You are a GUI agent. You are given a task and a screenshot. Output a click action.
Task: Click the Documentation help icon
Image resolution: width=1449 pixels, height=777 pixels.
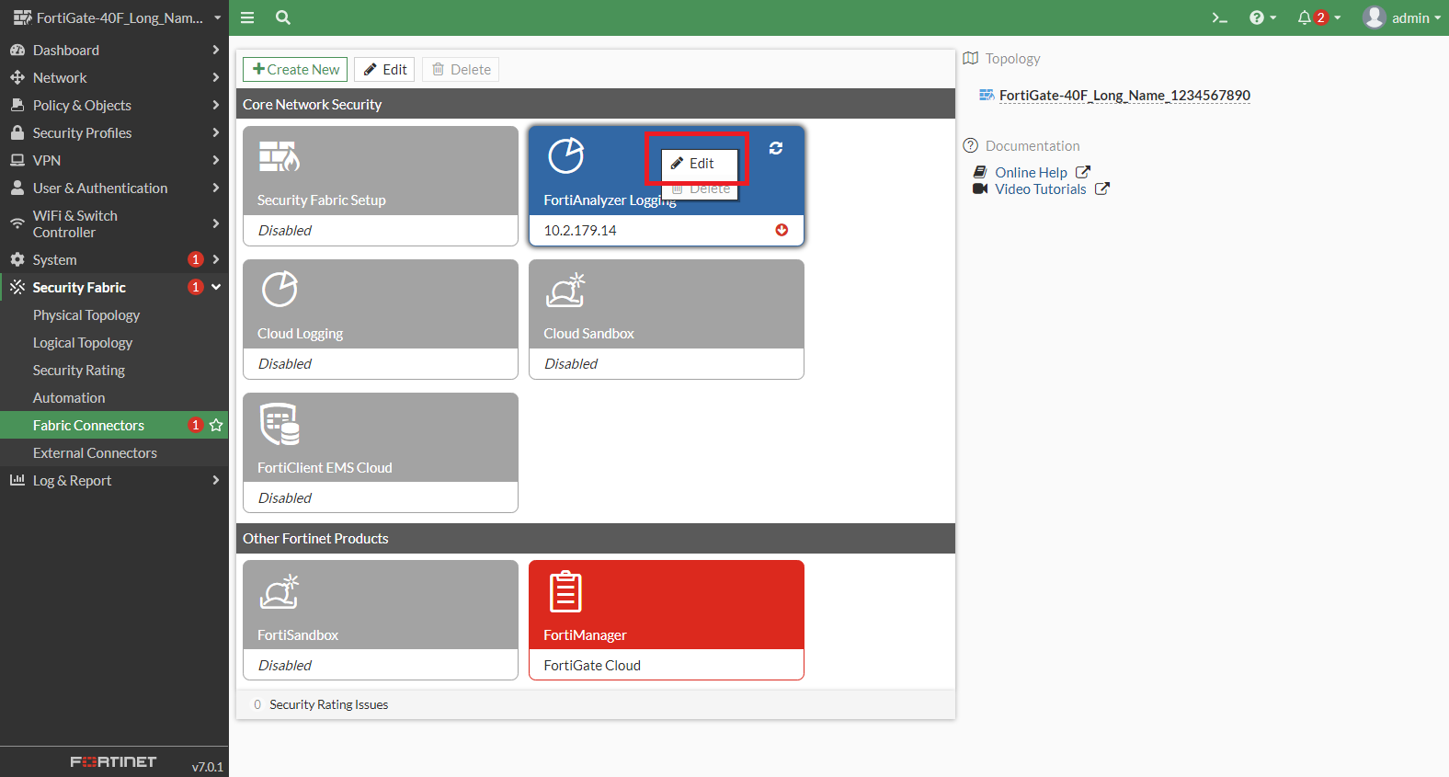coord(971,145)
